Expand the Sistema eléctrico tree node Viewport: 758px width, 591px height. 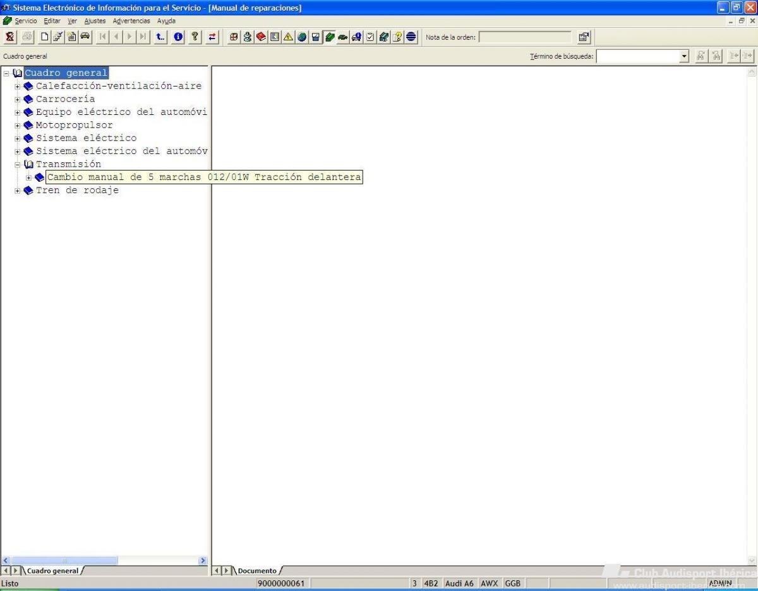[x=18, y=138]
